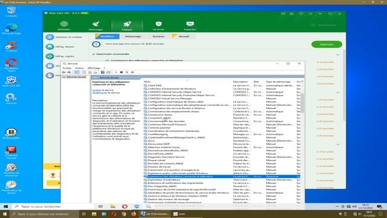The width and height of the screenshot is (387, 218).
Task: Open the COMODO Firewall desktop icon
Action: [11, 152]
